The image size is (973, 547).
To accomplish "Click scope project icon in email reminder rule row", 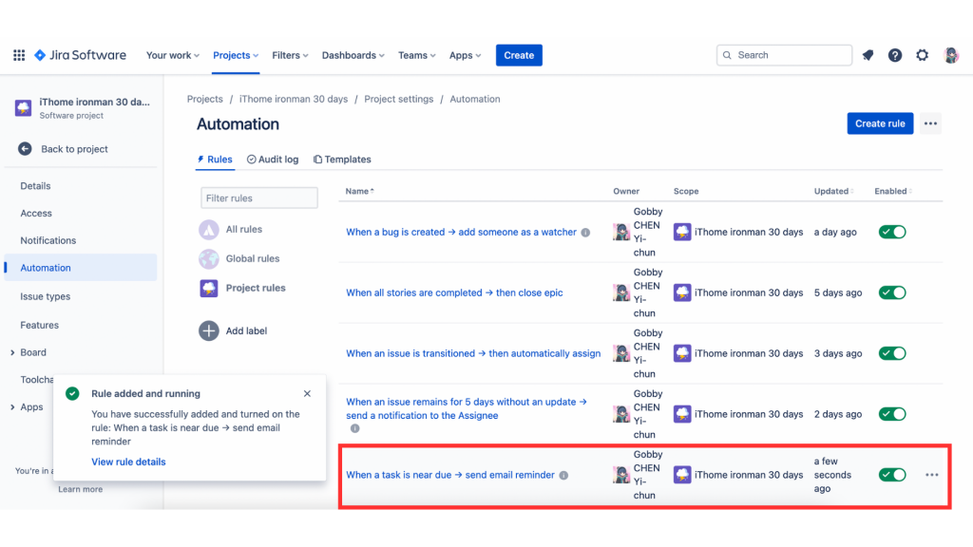I will (682, 475).
